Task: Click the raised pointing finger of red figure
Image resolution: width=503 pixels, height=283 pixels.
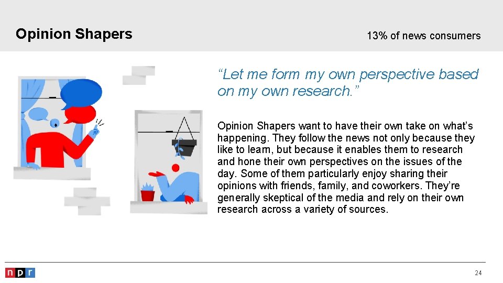Action: (x=96, y=128)
